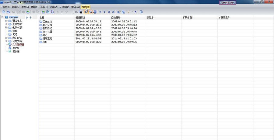Open the 编辑(E) menu
Image resolution: width=274 pixels, height=140 pixels.
[x=16, y=7]
